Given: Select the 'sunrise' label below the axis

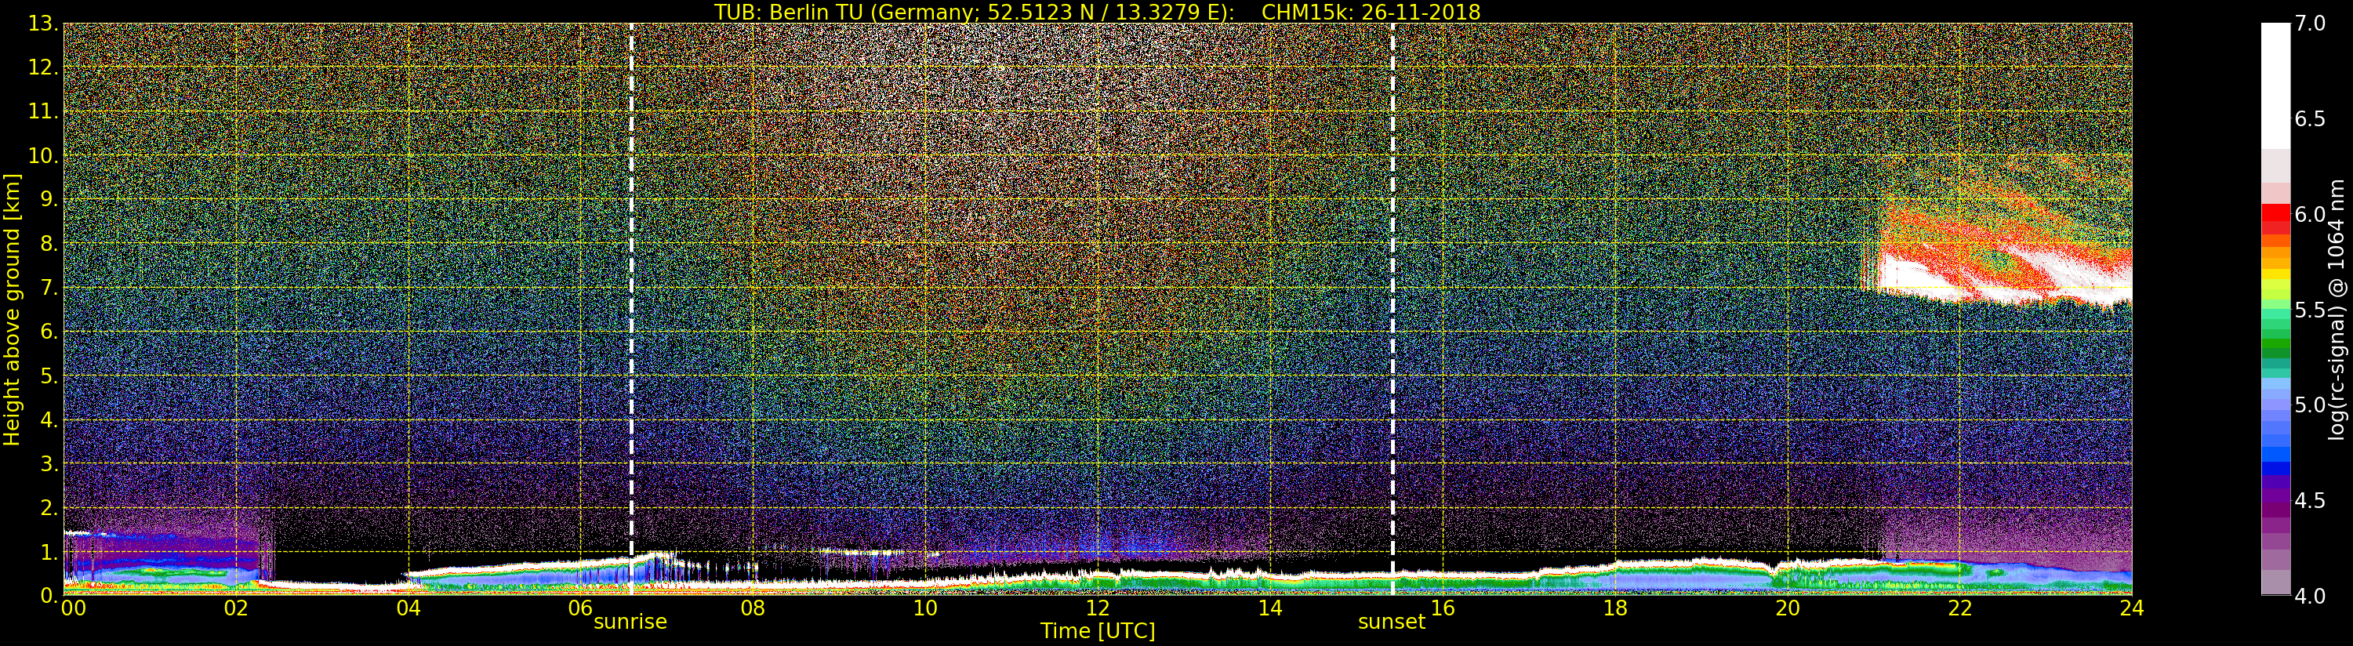Looking at the screenshot, I should [x=630, y=622].
